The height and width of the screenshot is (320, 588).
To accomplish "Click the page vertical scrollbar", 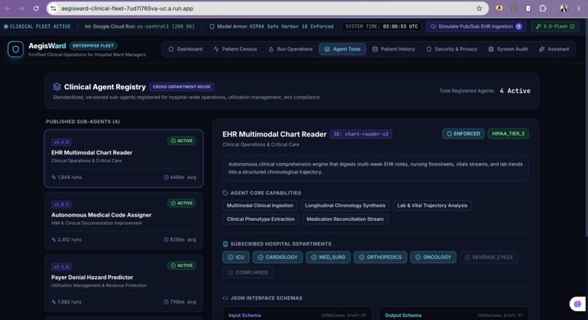I will pos(586,128).
